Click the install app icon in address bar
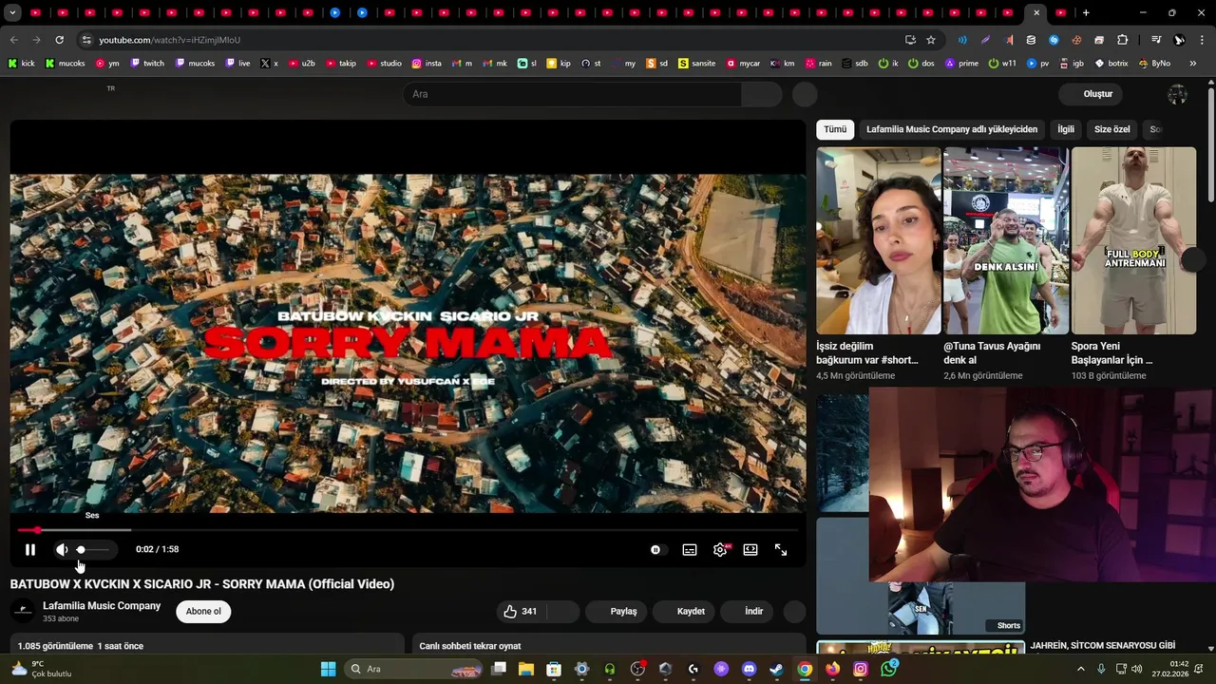 coord(910,40)
